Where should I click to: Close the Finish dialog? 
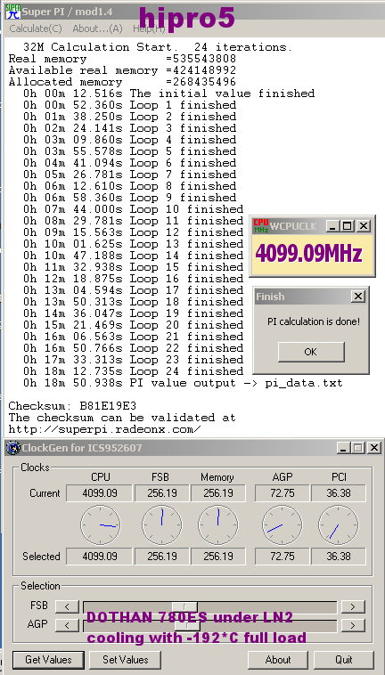click(358, 297)
